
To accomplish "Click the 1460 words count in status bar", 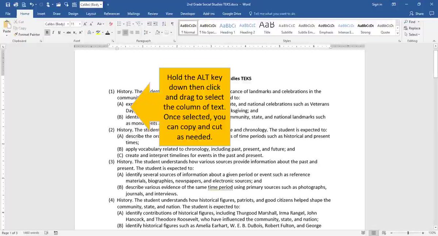I will click(31, 233).
